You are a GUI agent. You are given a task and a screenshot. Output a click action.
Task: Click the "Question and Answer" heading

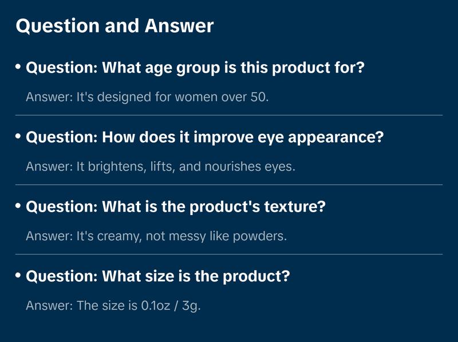114,26
